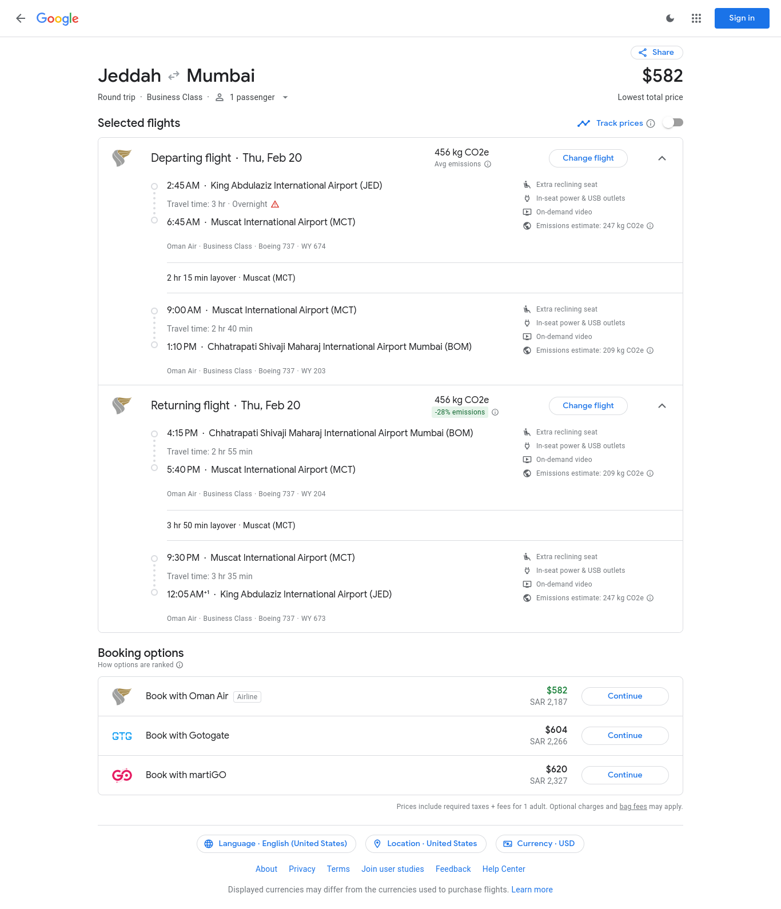
Task: Continue booking with Oman Air
Action: coord(624,696)
